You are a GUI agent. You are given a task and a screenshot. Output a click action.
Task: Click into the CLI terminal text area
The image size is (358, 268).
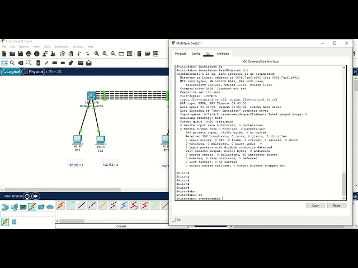coord(258,133)
